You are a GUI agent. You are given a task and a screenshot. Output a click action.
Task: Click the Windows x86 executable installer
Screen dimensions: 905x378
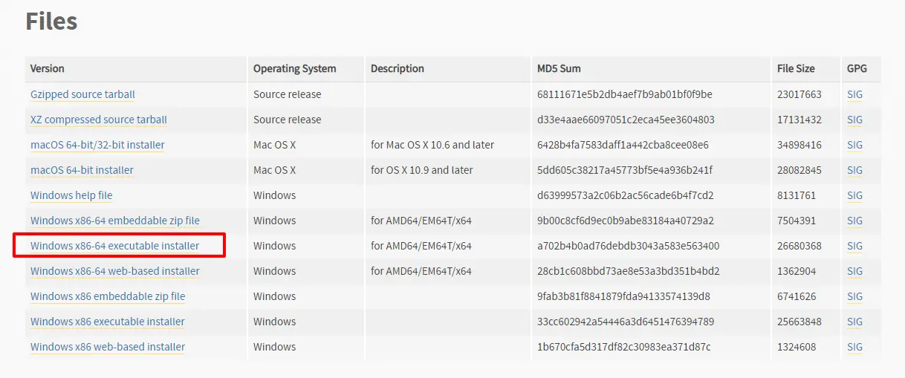tap(108, 322)
